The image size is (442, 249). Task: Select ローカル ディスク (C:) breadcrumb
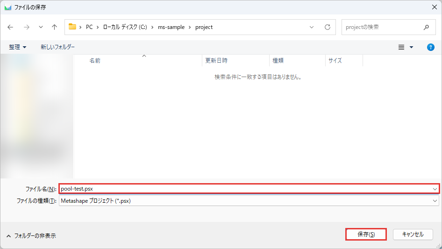click(125, 27)
